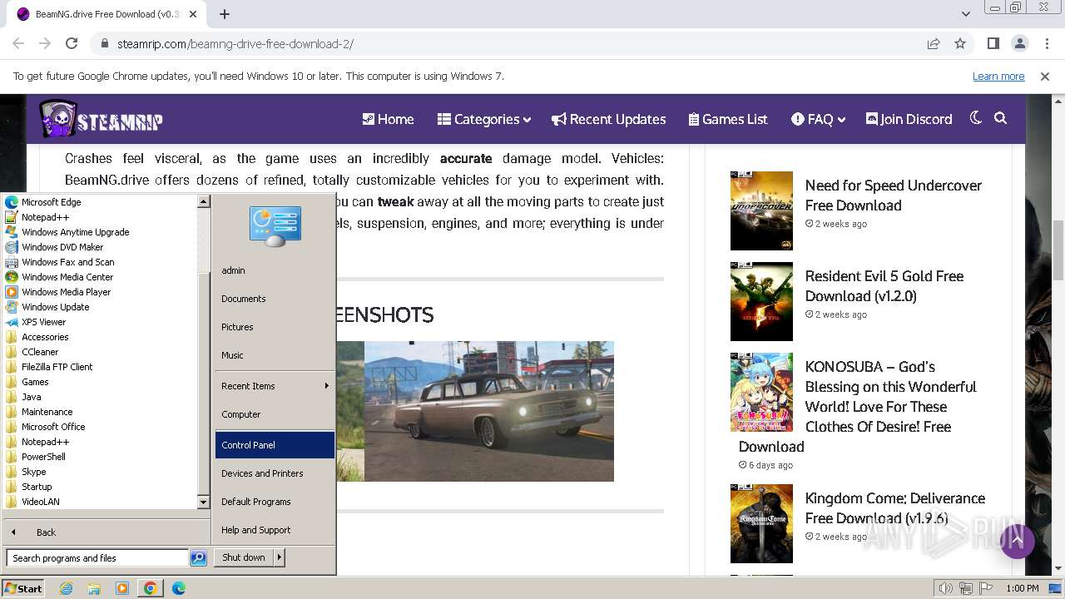Open Chrome profile avatar
The width and height of the screenshot is (1065, 599).
pos(1020,43)
